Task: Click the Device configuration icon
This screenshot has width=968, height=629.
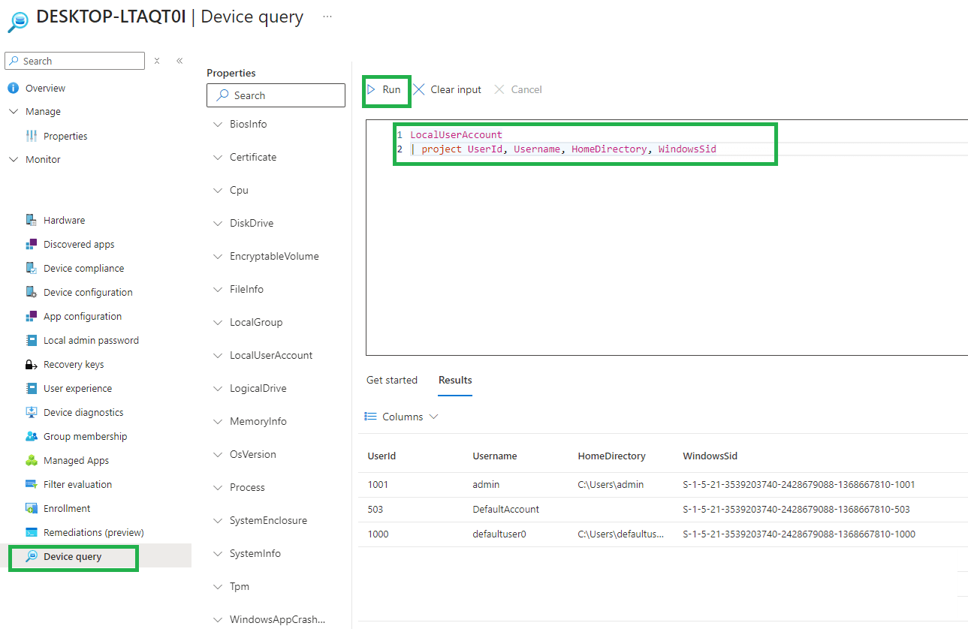Action: click(31, 292)
